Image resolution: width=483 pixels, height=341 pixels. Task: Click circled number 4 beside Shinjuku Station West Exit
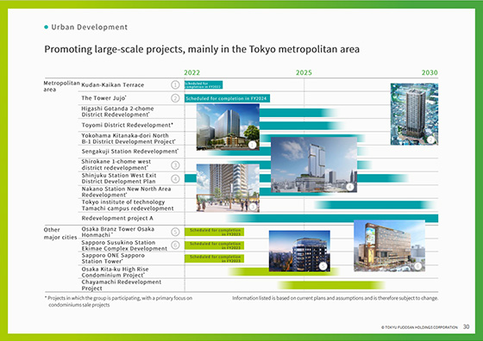tap(175, 178)
